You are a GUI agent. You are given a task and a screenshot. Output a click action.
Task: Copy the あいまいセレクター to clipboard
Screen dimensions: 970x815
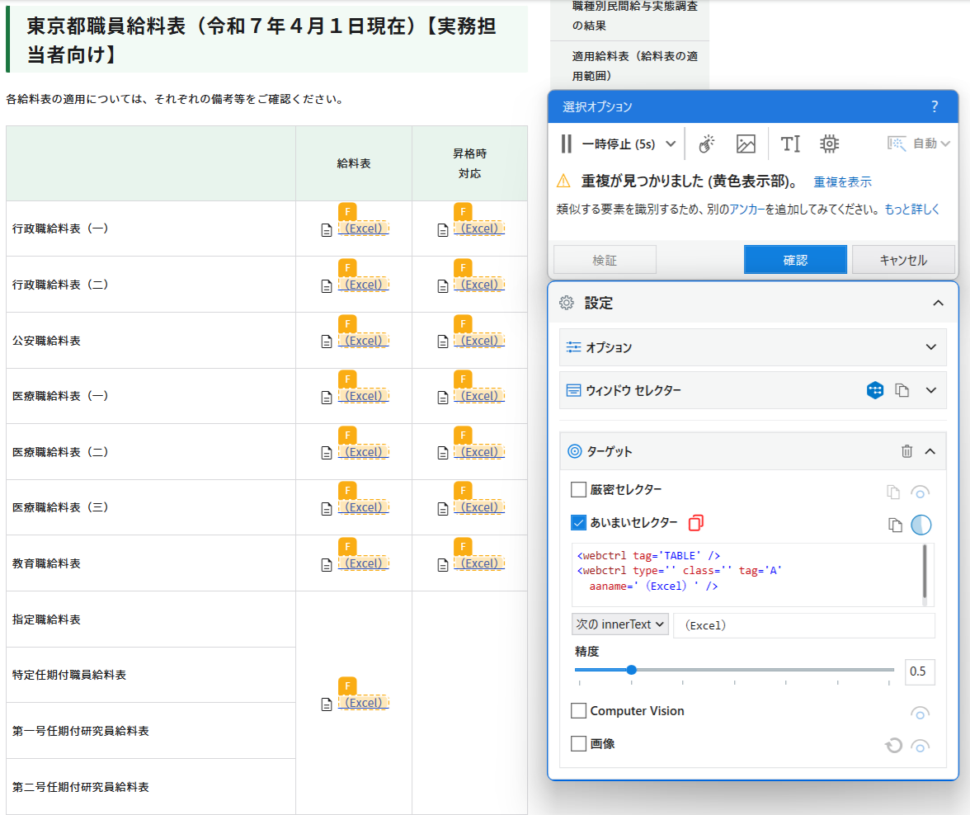click(x=894, y=525)
